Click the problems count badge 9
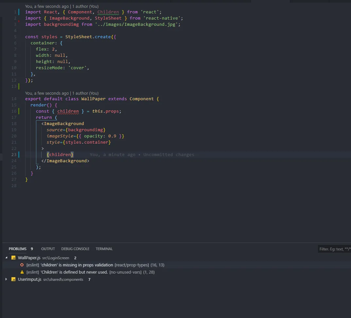This screenshot has width=351, height=318. [32, 249]
